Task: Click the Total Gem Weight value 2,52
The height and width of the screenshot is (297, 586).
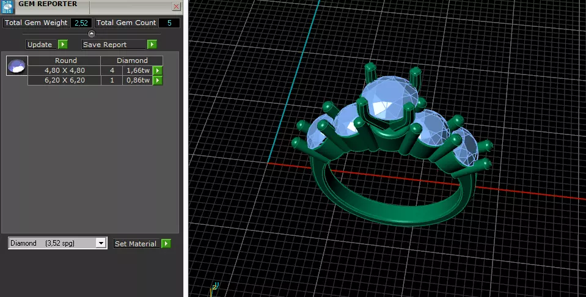Action: [81, 23]
